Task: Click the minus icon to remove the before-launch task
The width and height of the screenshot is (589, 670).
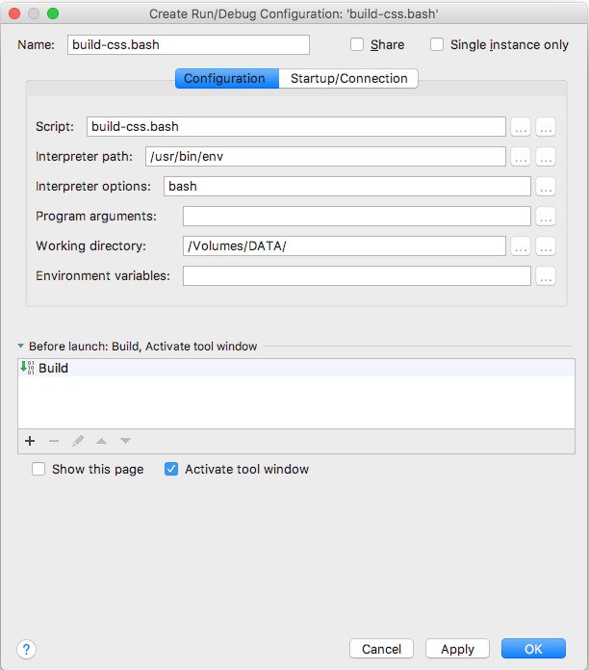Action: pos(54,441)
